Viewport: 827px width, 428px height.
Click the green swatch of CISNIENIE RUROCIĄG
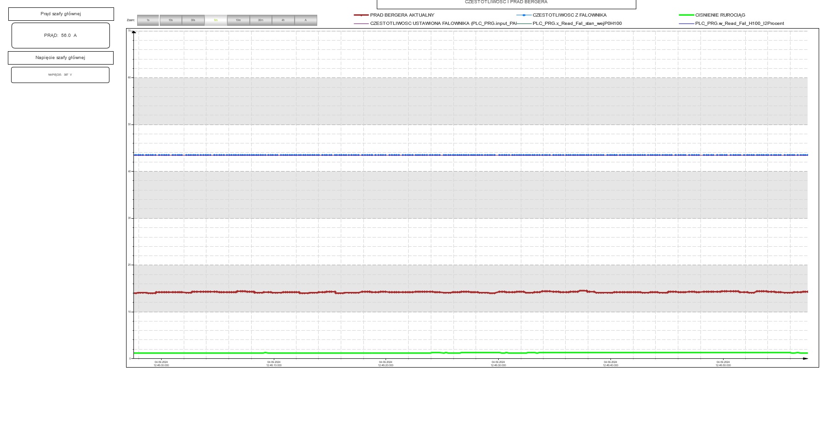[x=686, y=15]
